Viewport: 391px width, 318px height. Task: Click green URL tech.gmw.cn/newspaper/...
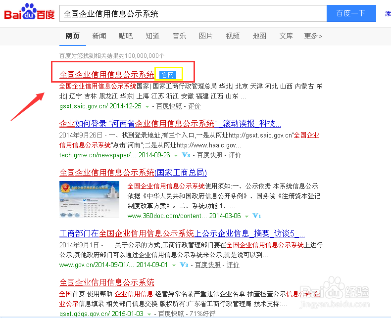[x=98, y=155]
